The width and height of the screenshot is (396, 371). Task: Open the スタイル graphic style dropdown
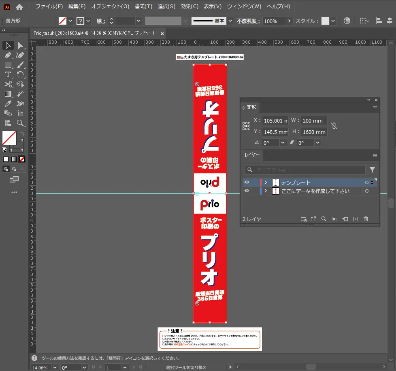[x=333, y=21]
